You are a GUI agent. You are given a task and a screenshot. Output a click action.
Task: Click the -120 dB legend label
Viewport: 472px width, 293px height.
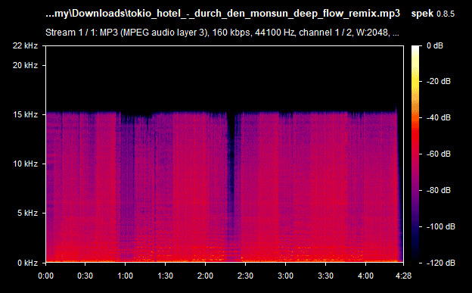click(x=440, y=263)
